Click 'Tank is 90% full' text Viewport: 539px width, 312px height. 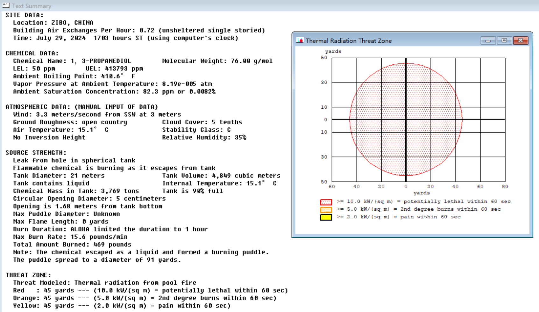tap(193, 191)
